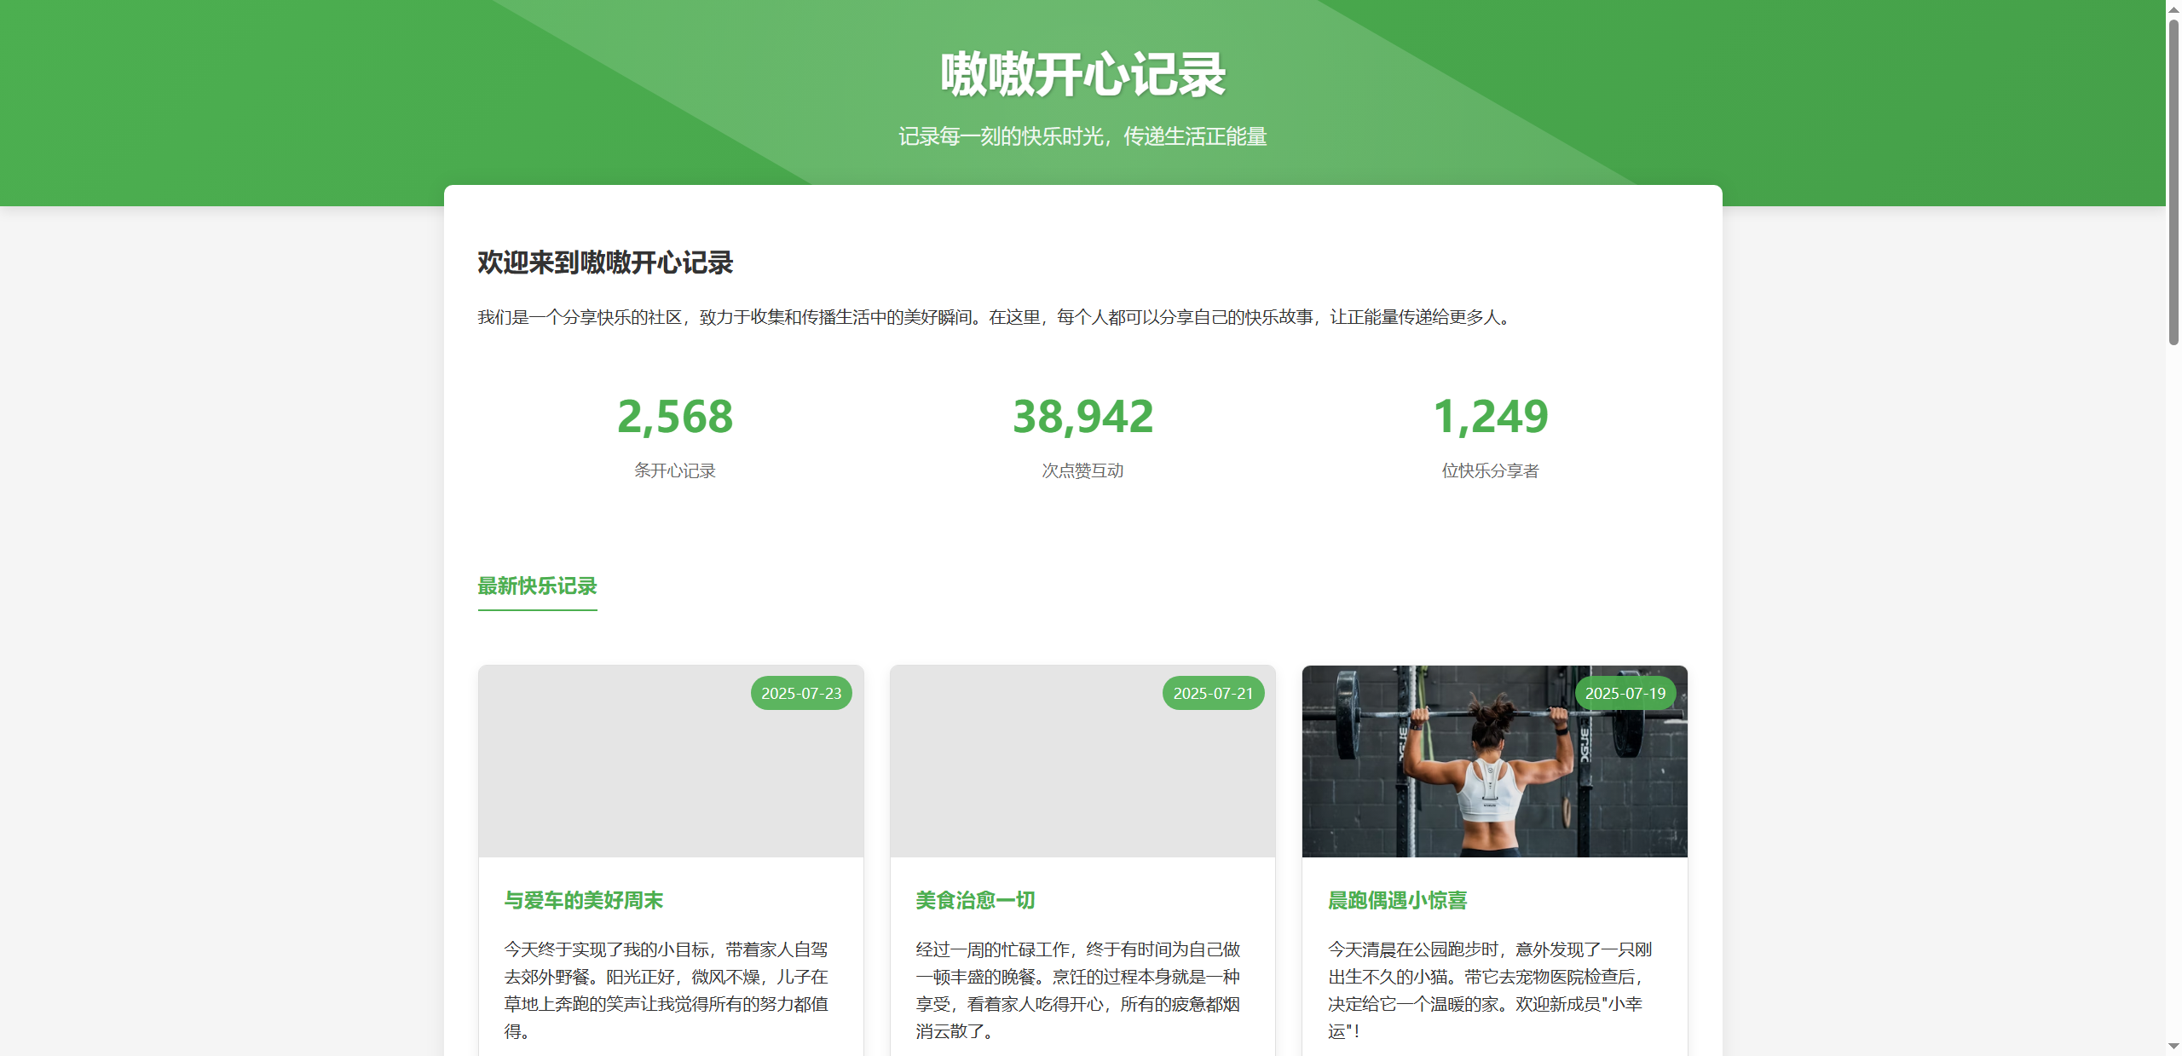Screen dimensions: 2182x1056
Task: Click the 欢迎来到嗷嗷开心记录 heading
Action: tap(605, 263)
